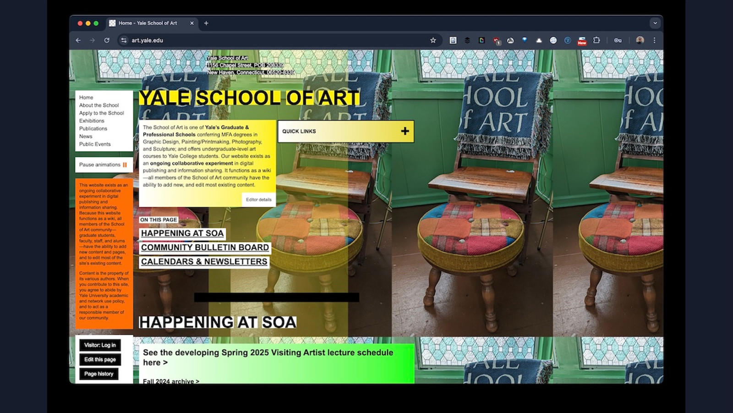Open the News nav link
Viewport: 733px width, 413px height.
pos(86,136)
